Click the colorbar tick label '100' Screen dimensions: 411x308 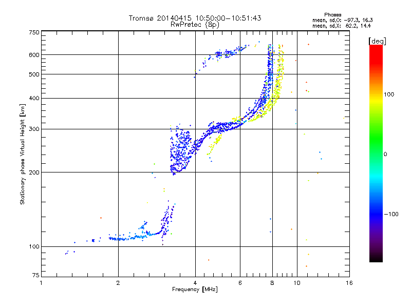[x=389, y=94]
